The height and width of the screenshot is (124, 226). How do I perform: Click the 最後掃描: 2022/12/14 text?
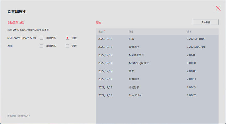19,116
